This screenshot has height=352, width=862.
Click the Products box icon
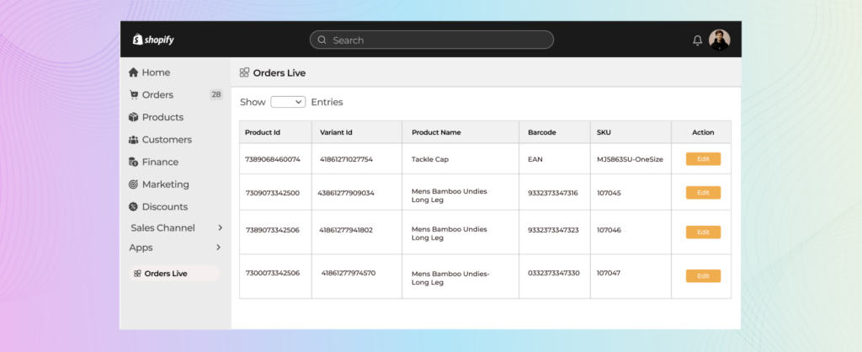[133, 117]
